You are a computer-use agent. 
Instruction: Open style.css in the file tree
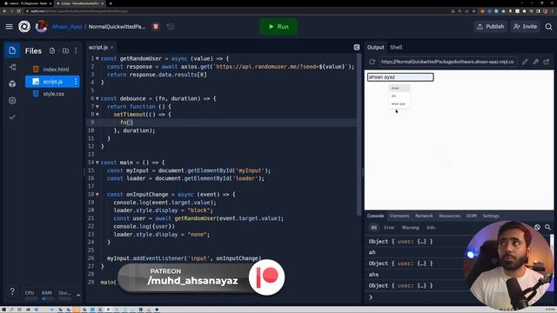[x=54, y=94]
